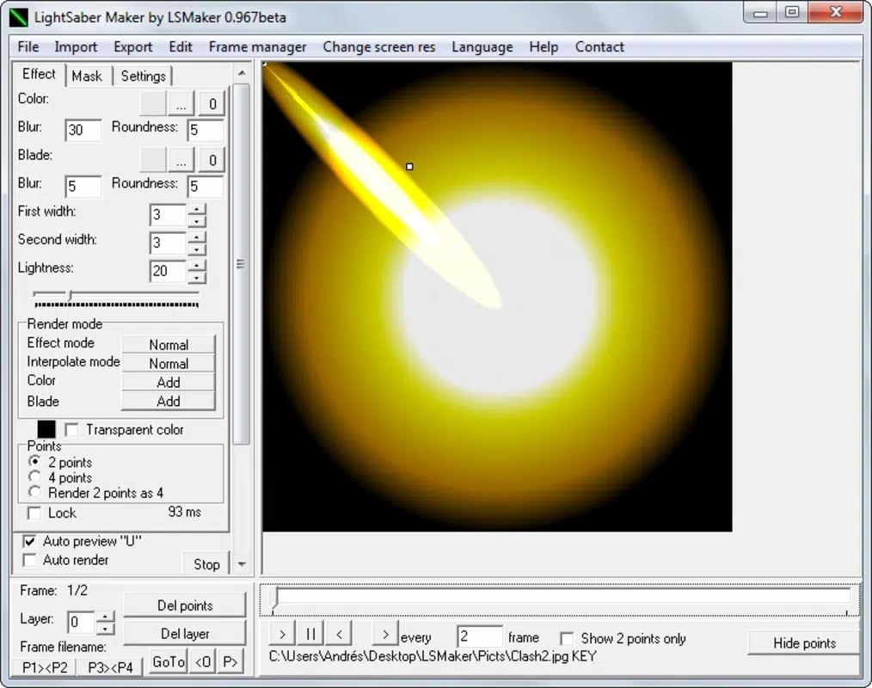872x688 pixels.
Task: Open the Frame manager menu
Action: point(257,46)
